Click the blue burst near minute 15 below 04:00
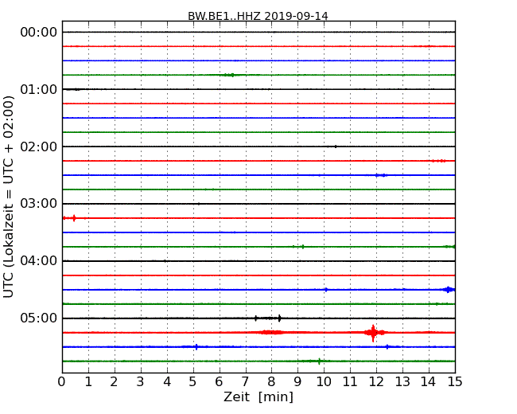Screen dimensions: 517x414 449,290
